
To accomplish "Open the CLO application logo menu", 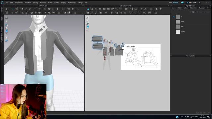I will [2, 3].
